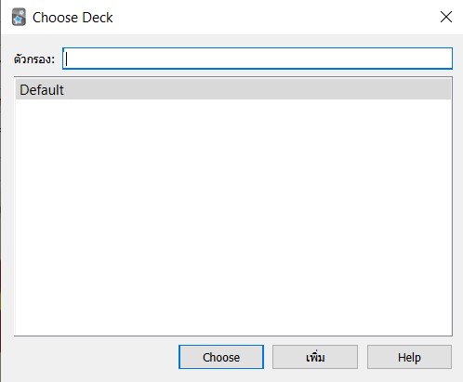Pick Default from the deck list
Image resolution: width=463 pixels, height=382 pixels.
tap(233, 89)
